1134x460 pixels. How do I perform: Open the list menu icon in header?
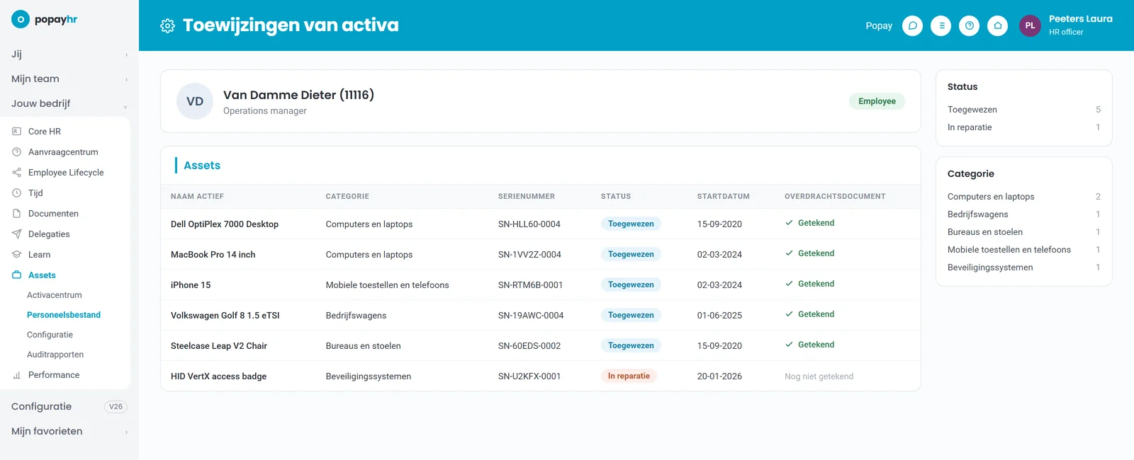tap(941, 25)
